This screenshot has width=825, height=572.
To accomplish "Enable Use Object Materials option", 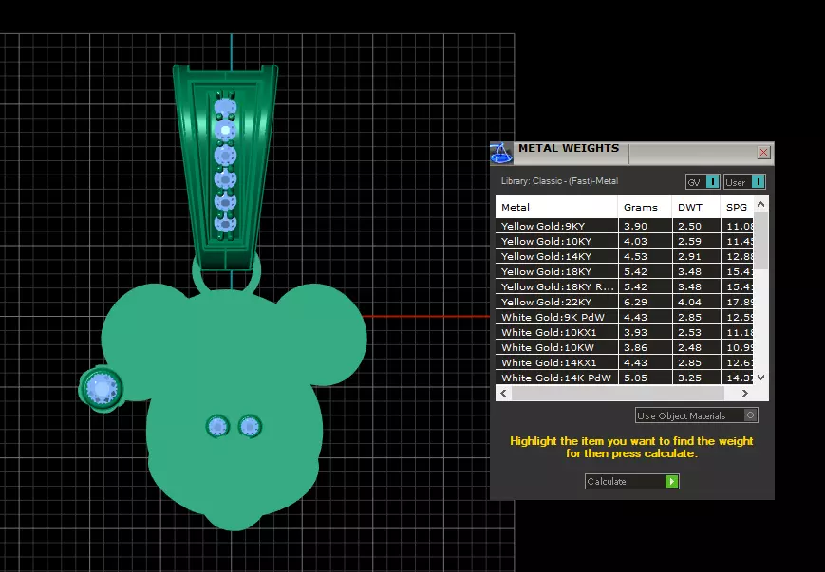I will [697, 415].
